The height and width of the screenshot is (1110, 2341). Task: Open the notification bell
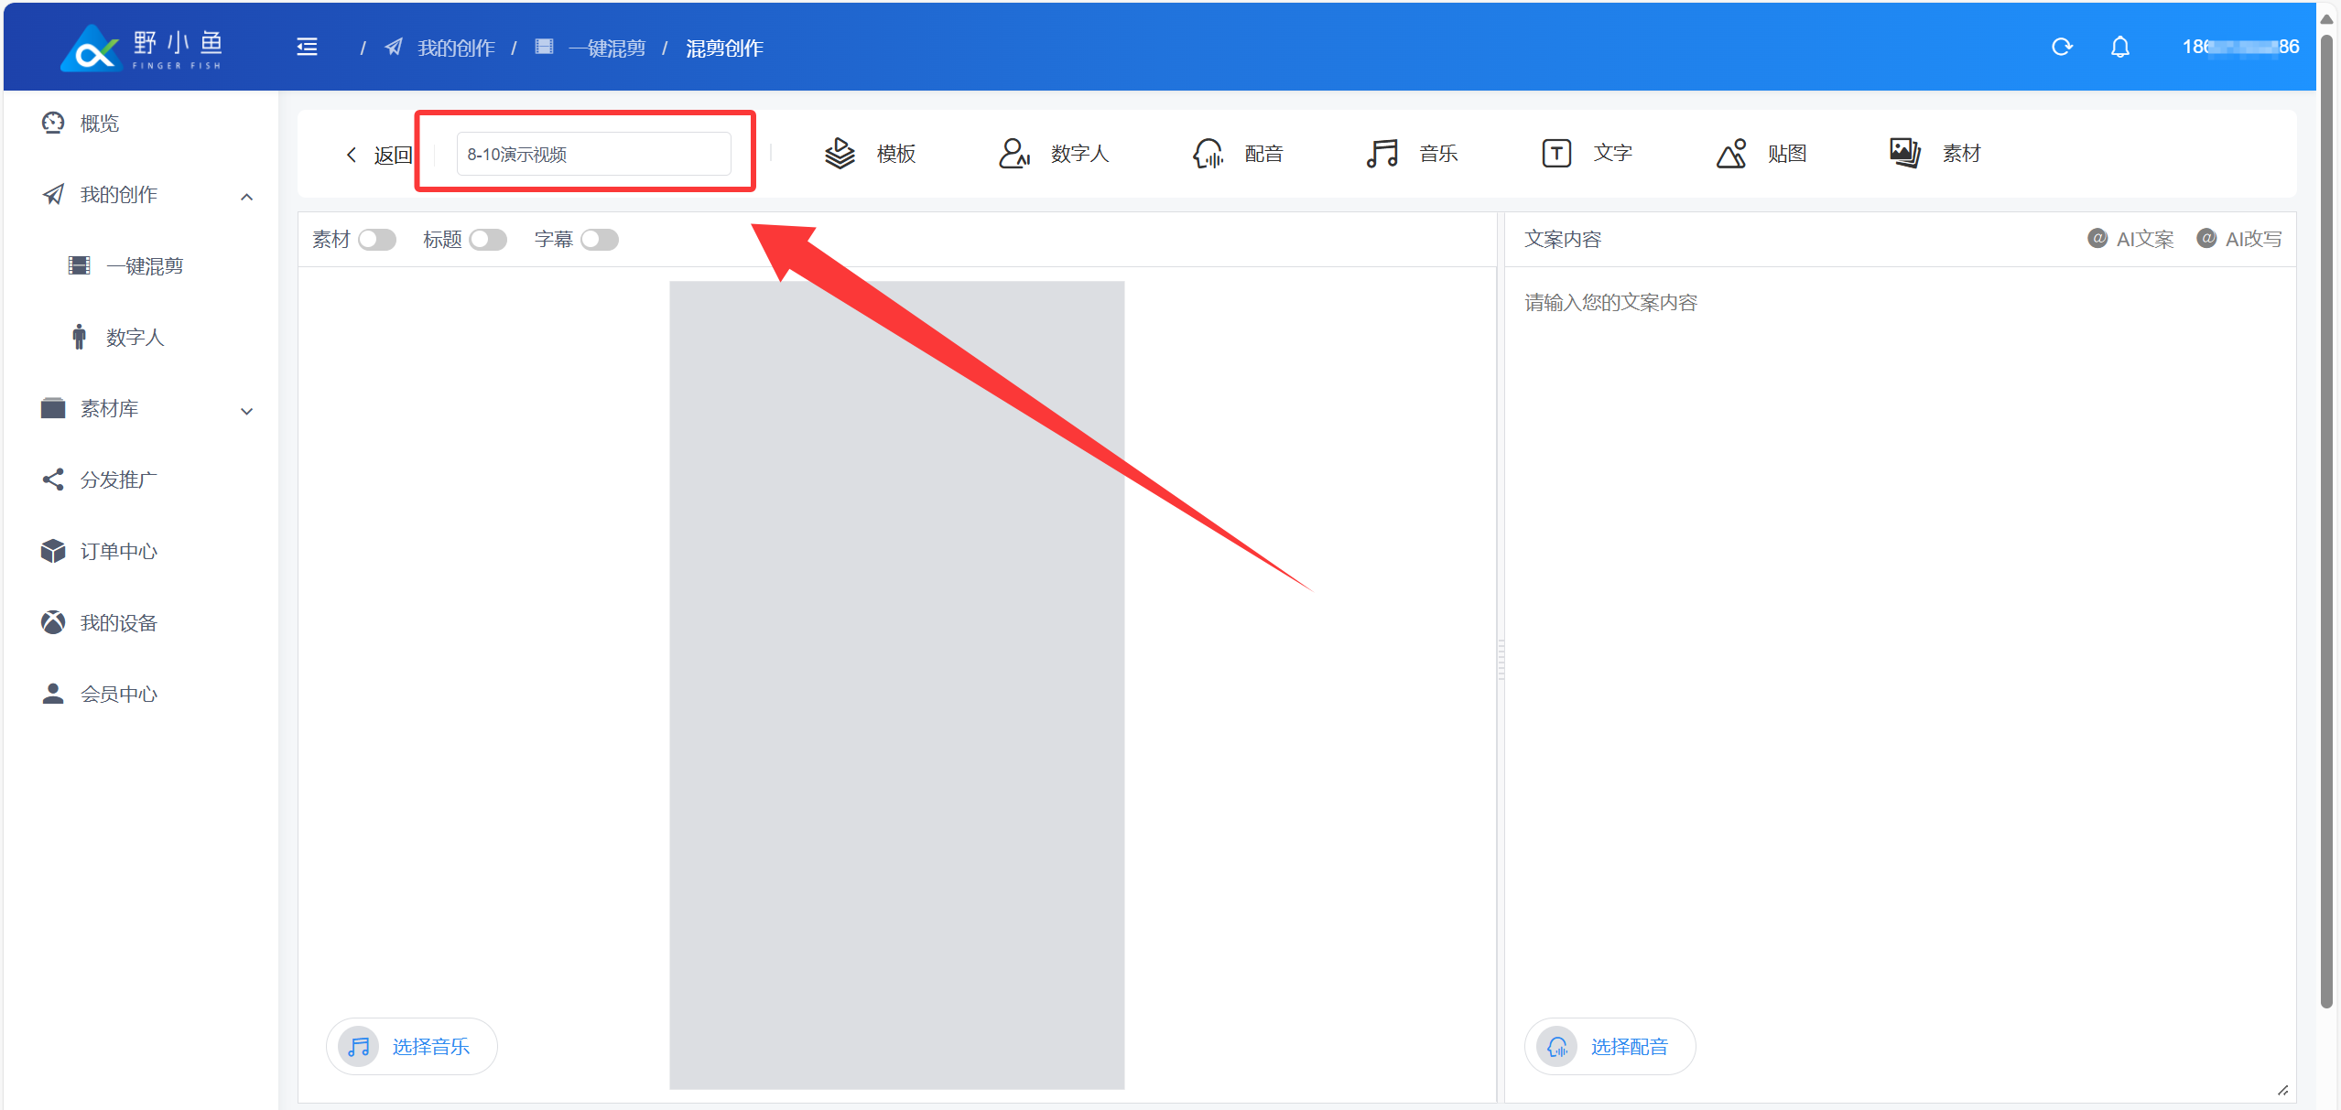2120,47
